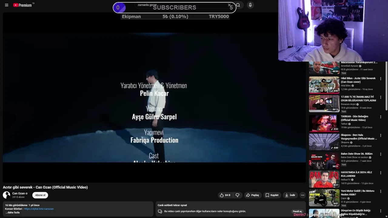Go to YouTube Premium home logo
The image size is (388, 218).
22,5
